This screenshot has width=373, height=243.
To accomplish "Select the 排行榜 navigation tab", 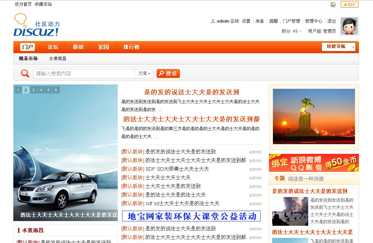I will point(131,47).
